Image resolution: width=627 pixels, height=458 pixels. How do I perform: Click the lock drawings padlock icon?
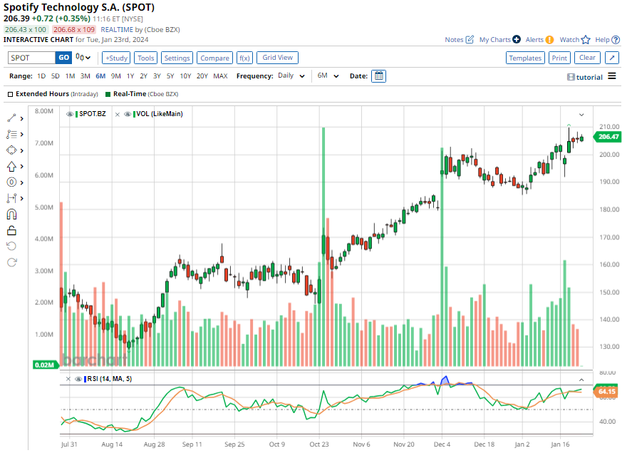point(11,230)
